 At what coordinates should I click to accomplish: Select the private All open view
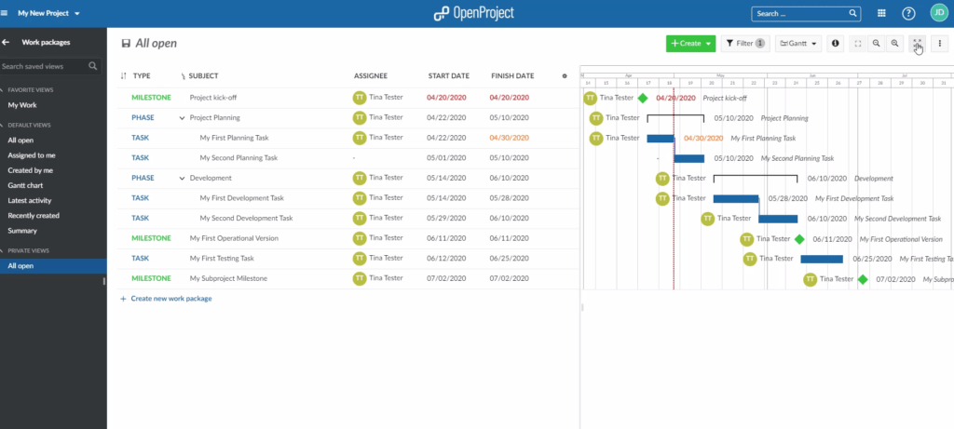pyautogui.click(x=53, y=266)
